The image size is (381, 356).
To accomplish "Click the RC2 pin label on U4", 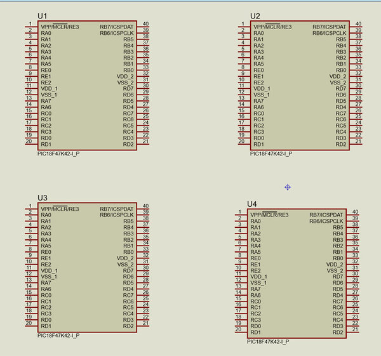I will [256, 314].
